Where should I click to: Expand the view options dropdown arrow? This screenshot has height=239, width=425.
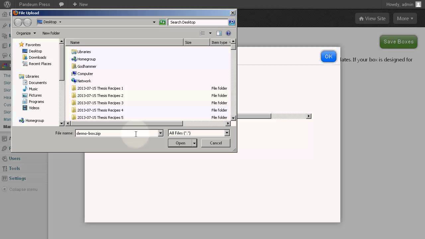click(210, 33)
